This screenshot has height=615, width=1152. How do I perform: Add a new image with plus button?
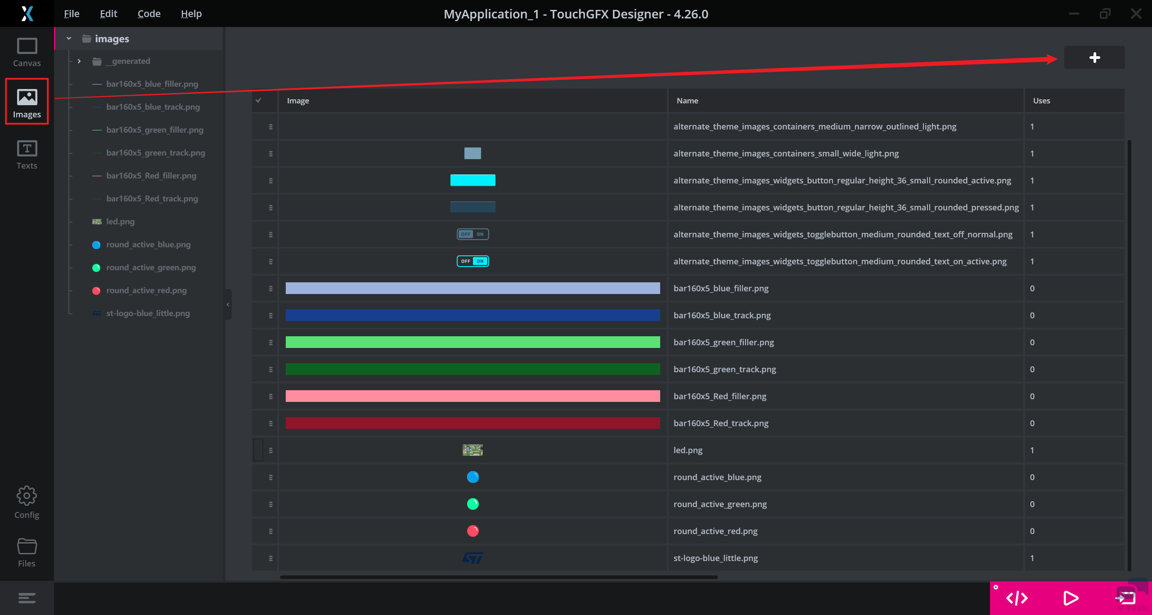(x=1094, y=58)
